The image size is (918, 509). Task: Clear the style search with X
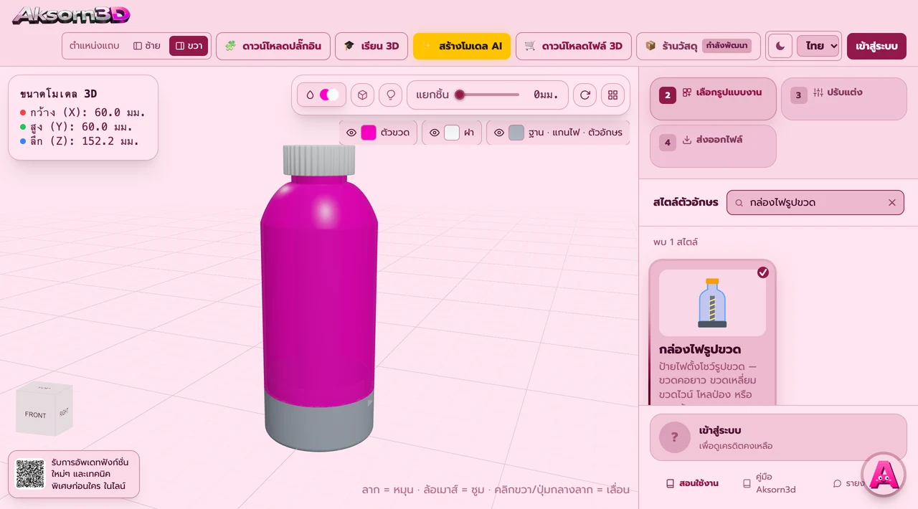[892, 203]
